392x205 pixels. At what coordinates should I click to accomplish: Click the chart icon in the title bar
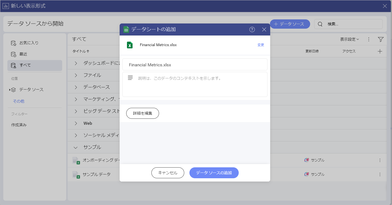(6, 6)
